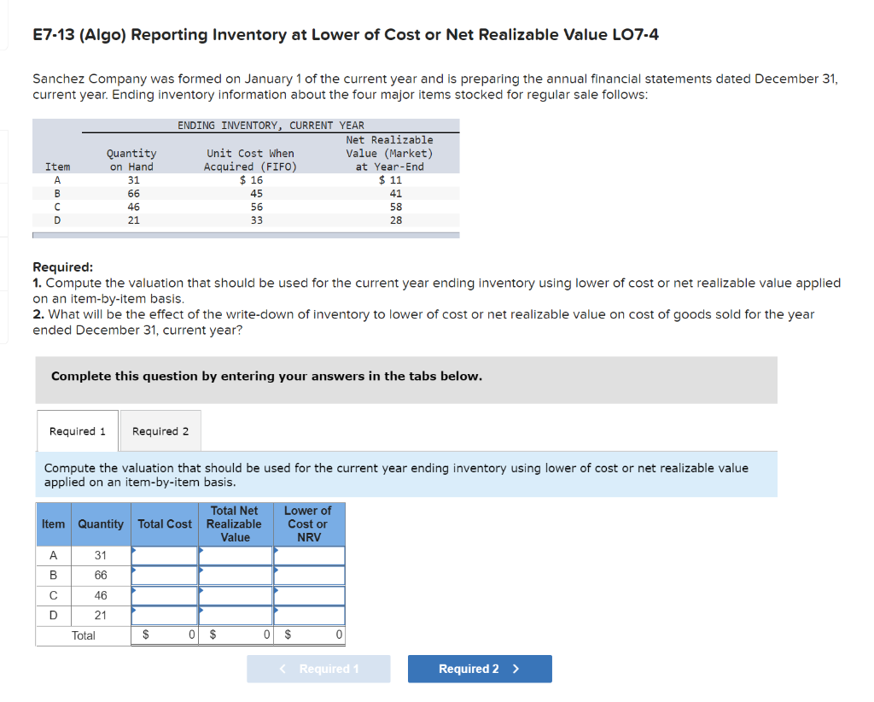Click item A's Total Net Realizable Value field
This screenshot has height=702, width=874.
(235, 555)
